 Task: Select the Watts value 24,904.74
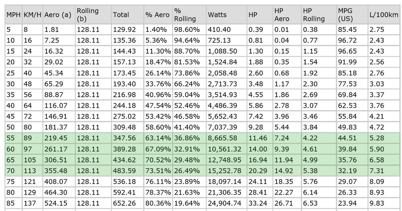[x=224, y=203]
